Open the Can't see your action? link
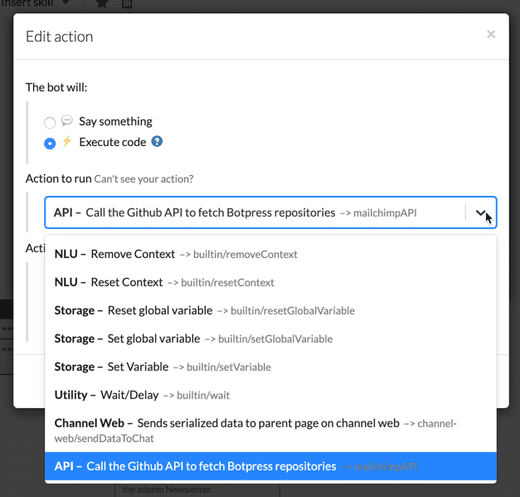 (x=143, y=179)
